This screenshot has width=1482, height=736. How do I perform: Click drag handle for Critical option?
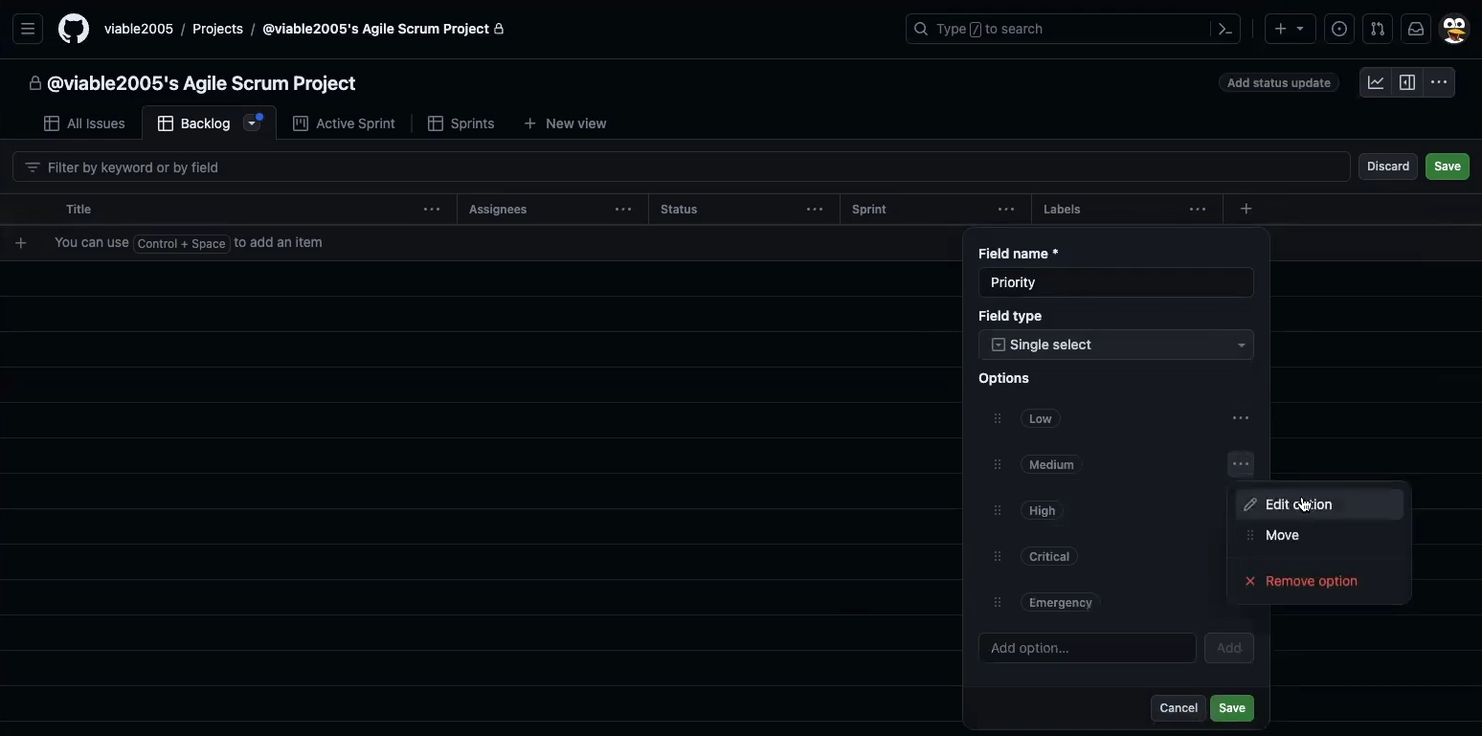998,556
